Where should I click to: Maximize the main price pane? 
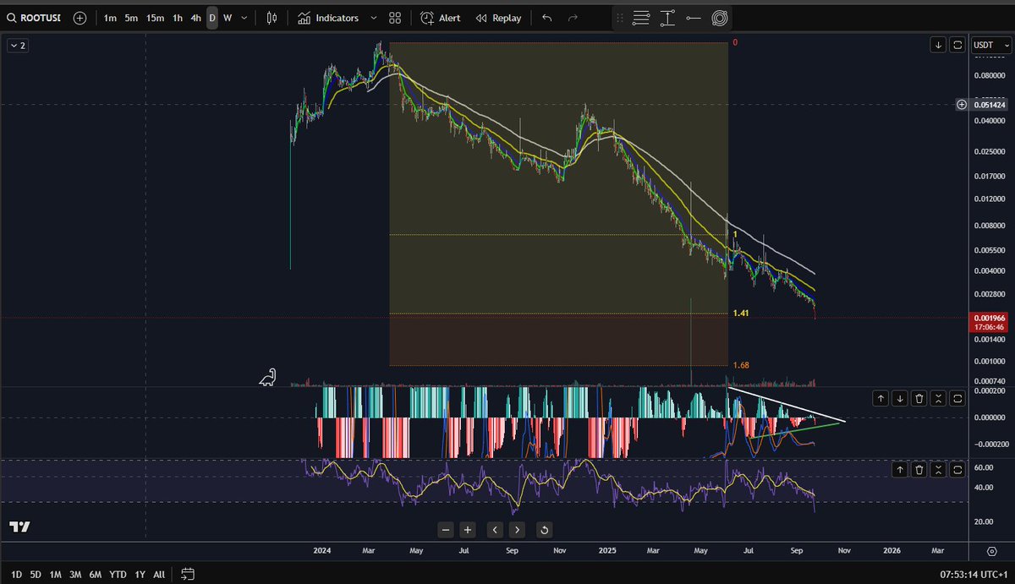point(957,46)
